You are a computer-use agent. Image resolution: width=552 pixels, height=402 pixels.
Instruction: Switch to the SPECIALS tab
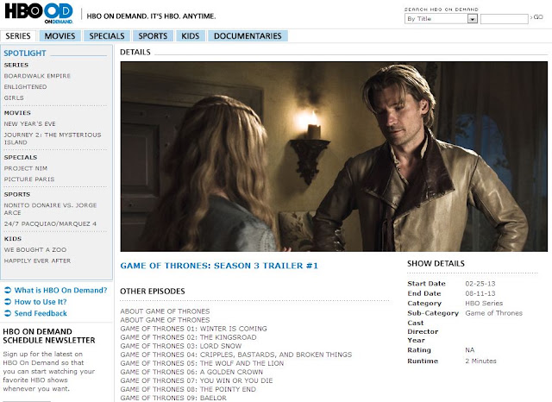(107, 36)
